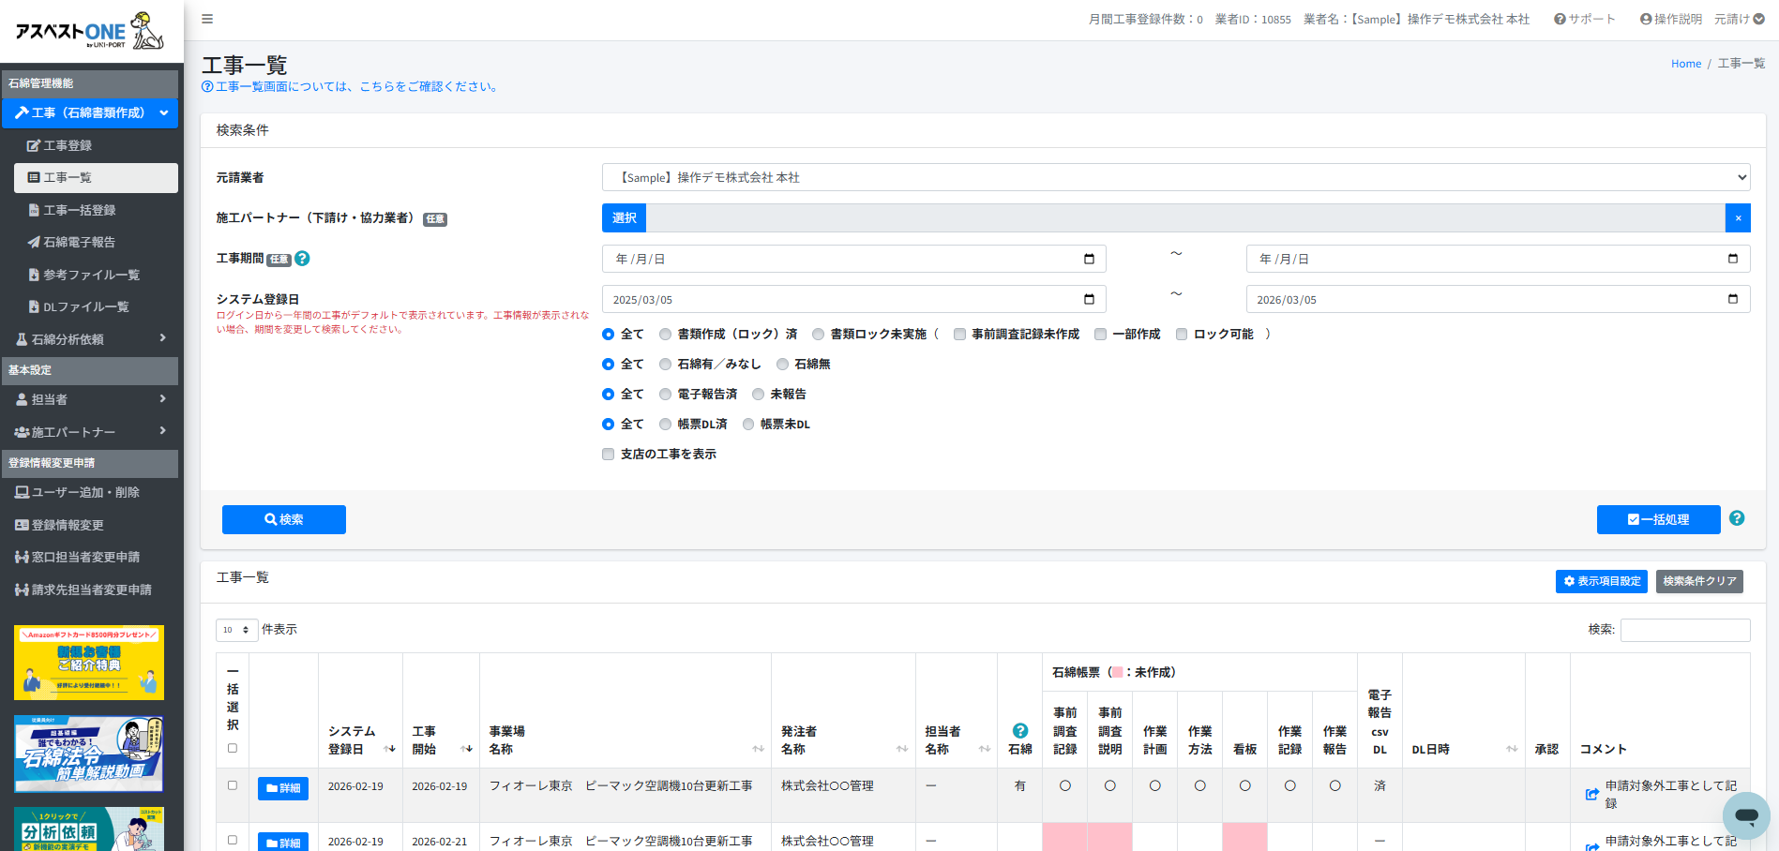
Task: Click the 石綿 column help icon
Action: tap(1019, 731)
